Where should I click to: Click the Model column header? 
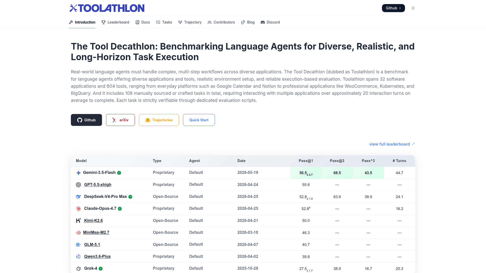tap(81, 161)
